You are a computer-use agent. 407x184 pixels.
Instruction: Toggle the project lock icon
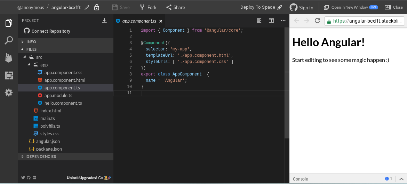[x=97, y=7]
